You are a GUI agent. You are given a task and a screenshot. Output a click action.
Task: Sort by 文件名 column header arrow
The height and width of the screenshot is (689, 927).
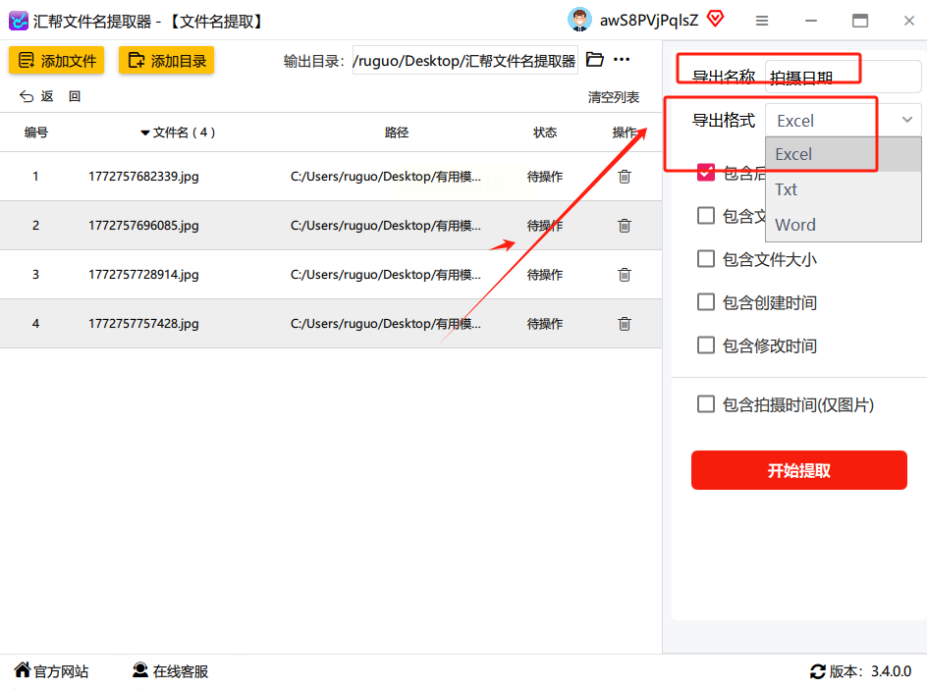[145, 132]
